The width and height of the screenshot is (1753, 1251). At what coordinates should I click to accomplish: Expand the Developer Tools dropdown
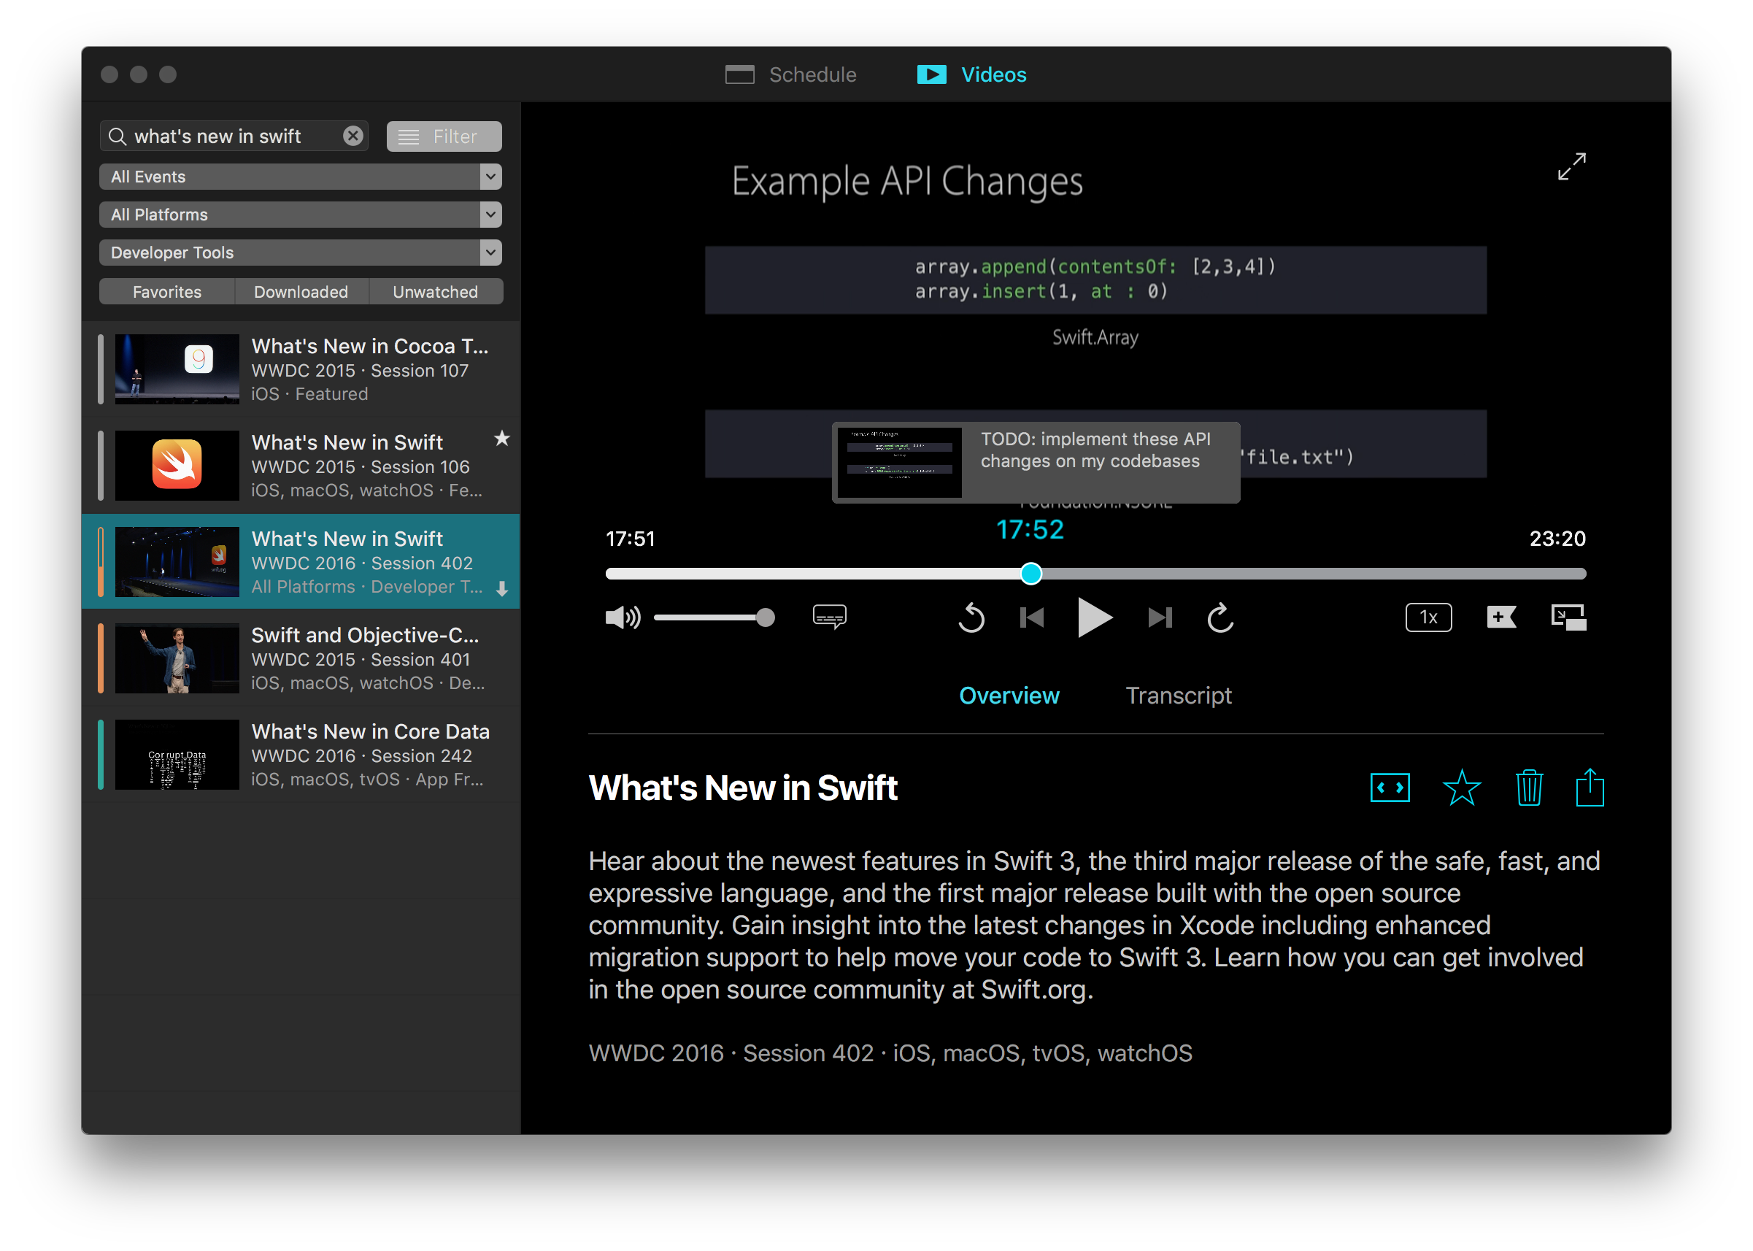click(301, 253)
